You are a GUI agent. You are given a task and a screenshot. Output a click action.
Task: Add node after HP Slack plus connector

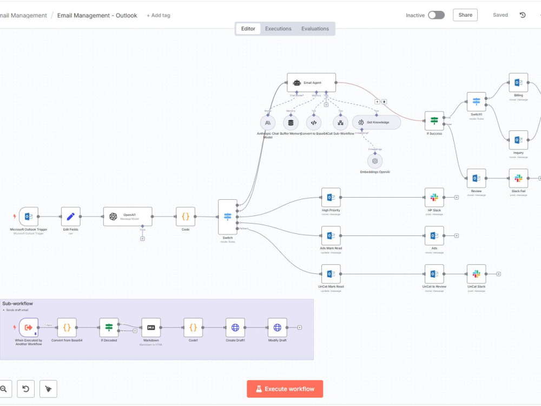tap(457, 198)
